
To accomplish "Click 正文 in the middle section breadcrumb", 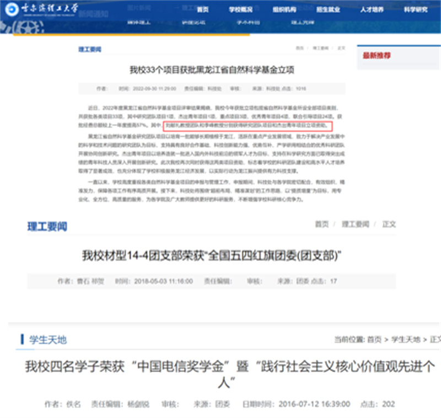I will (x=389, y=224).
